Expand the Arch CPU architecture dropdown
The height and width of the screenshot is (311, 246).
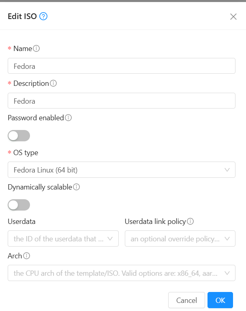(x=122, y=273)
